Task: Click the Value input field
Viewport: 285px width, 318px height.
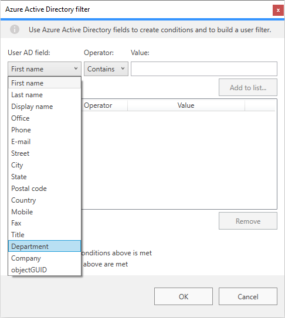Action: point(204,69)
